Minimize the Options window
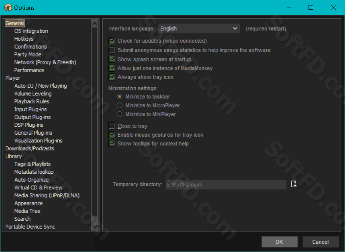The image size is (345, 252). 289,7
